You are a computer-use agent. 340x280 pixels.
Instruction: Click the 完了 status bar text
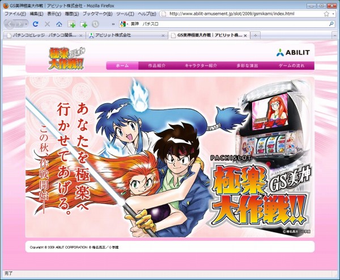tap(8, 273)
